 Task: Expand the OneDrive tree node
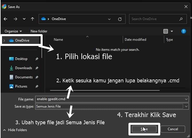tap(4, 40)
